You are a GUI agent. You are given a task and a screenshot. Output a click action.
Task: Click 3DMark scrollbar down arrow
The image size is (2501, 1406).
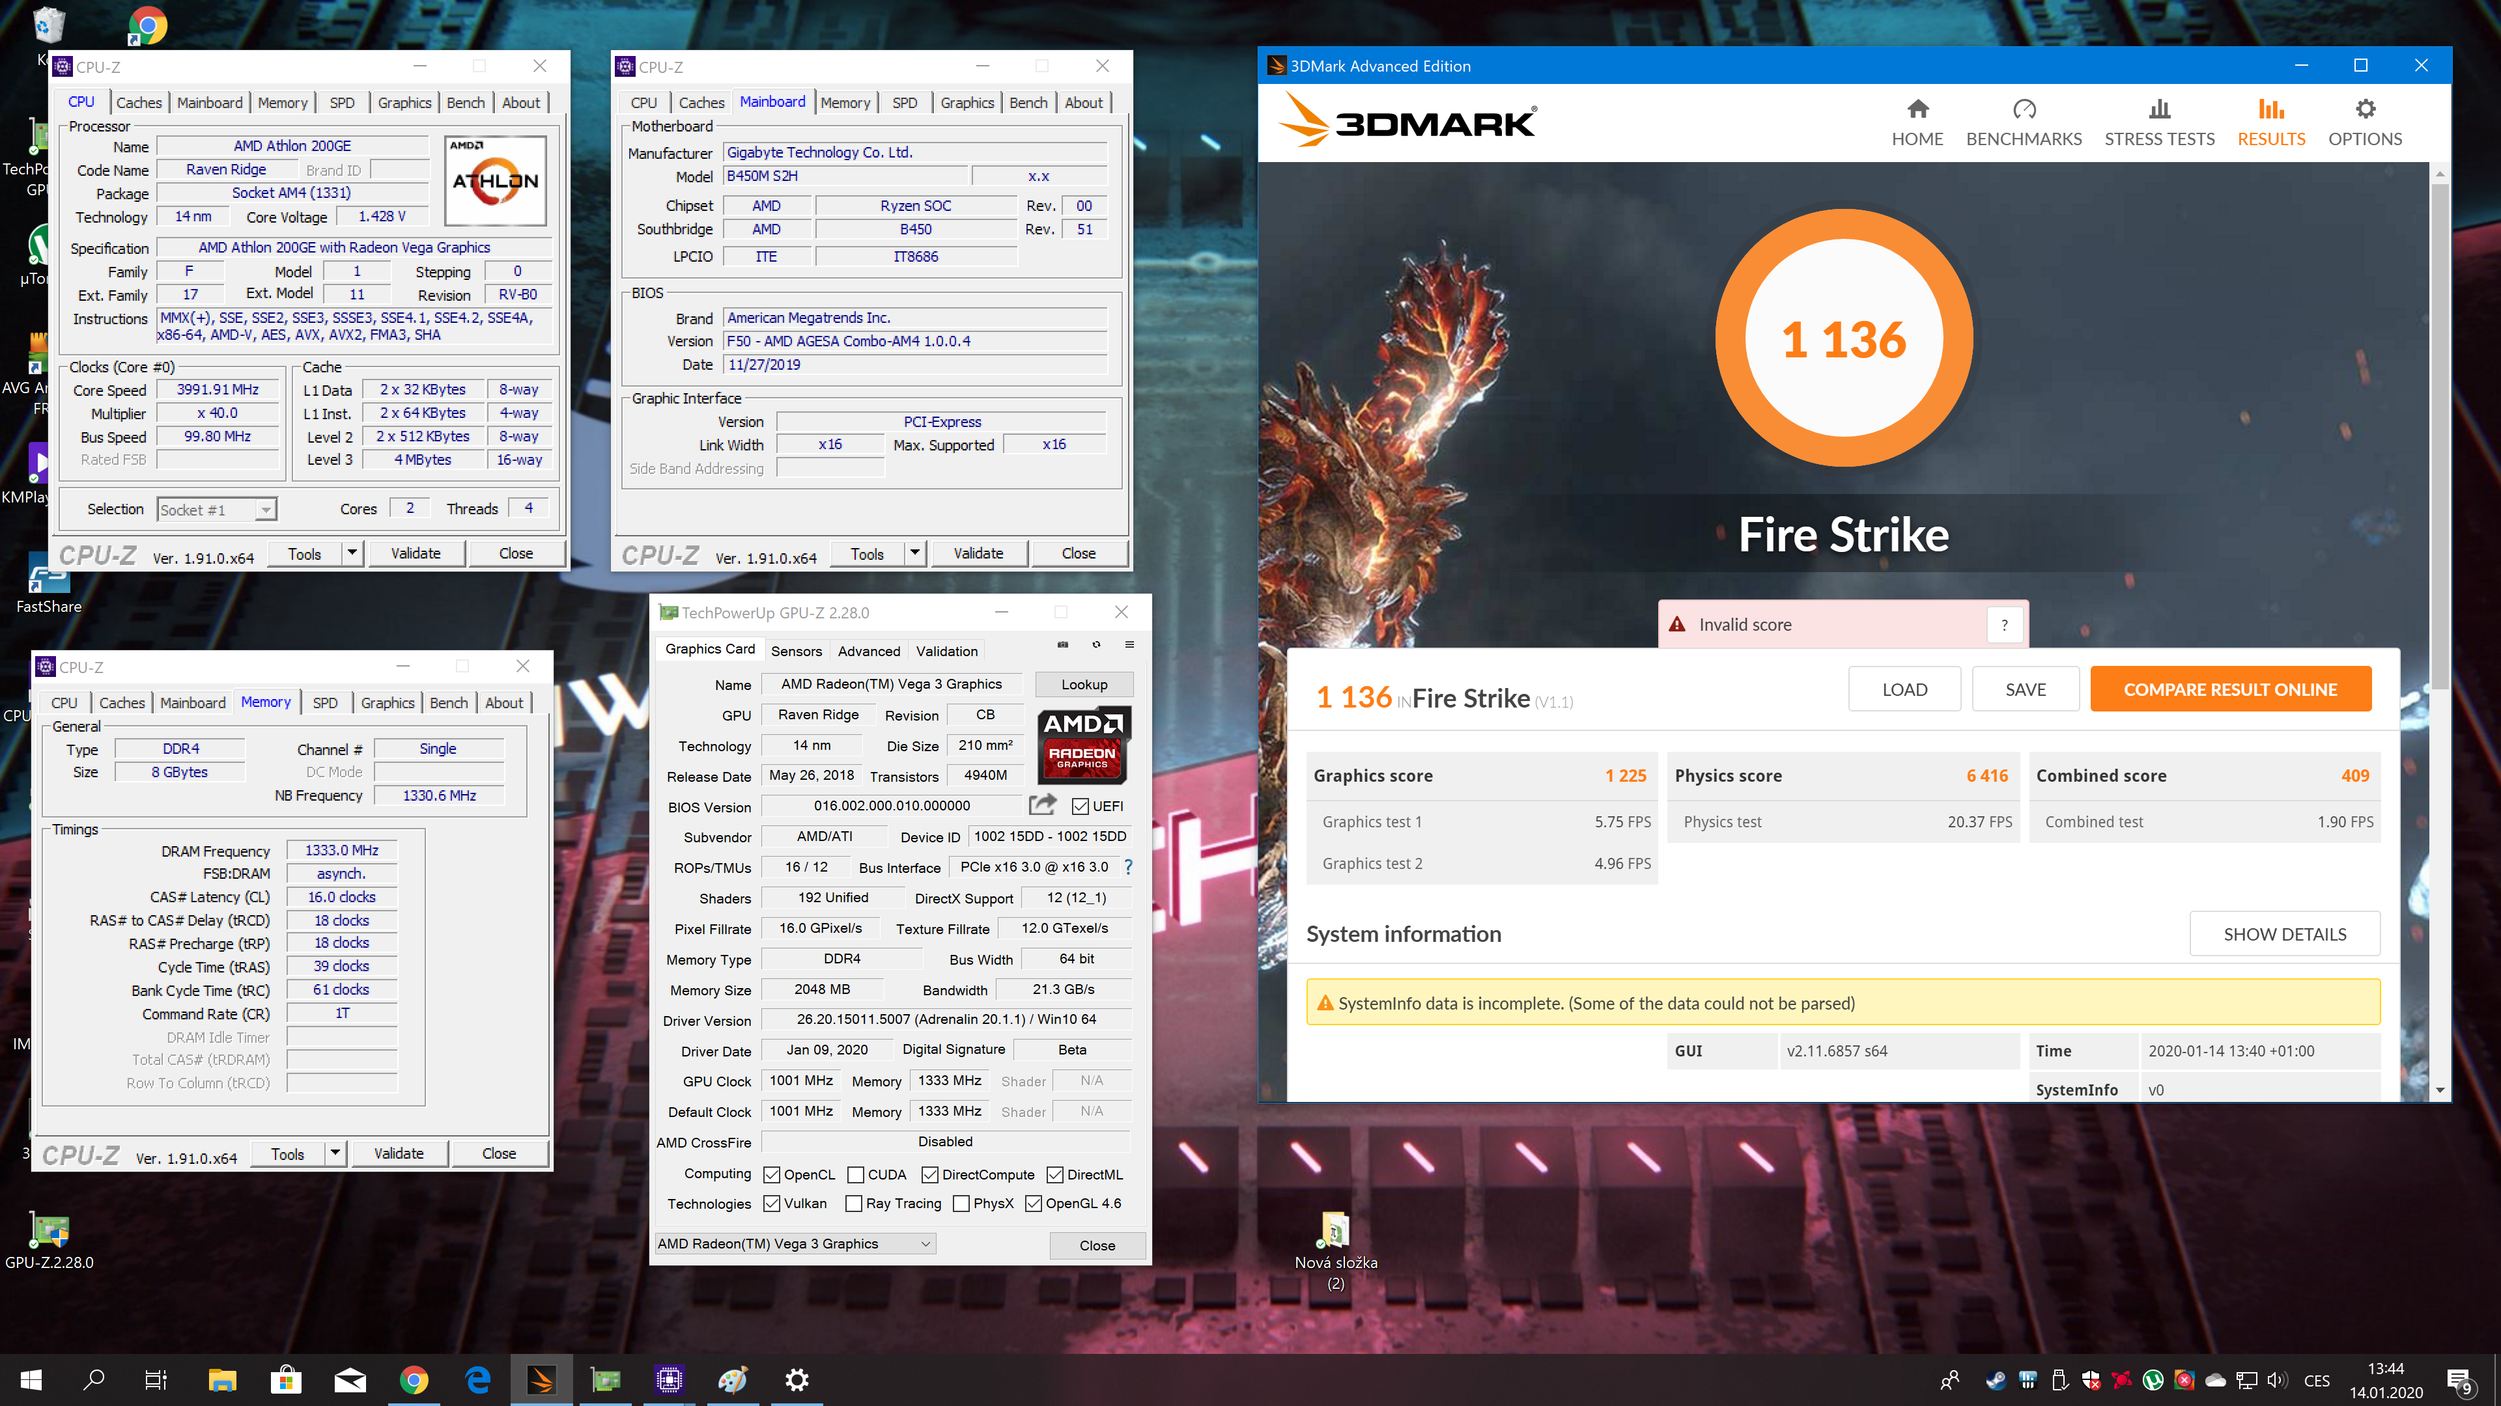coord(2440,1091)
